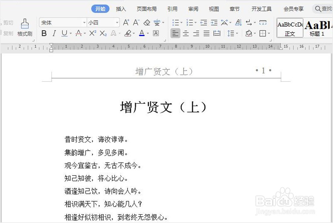Screen dimensions: 333x223
Task: Click the tab stops ruler icon
Action: (263, 23)
